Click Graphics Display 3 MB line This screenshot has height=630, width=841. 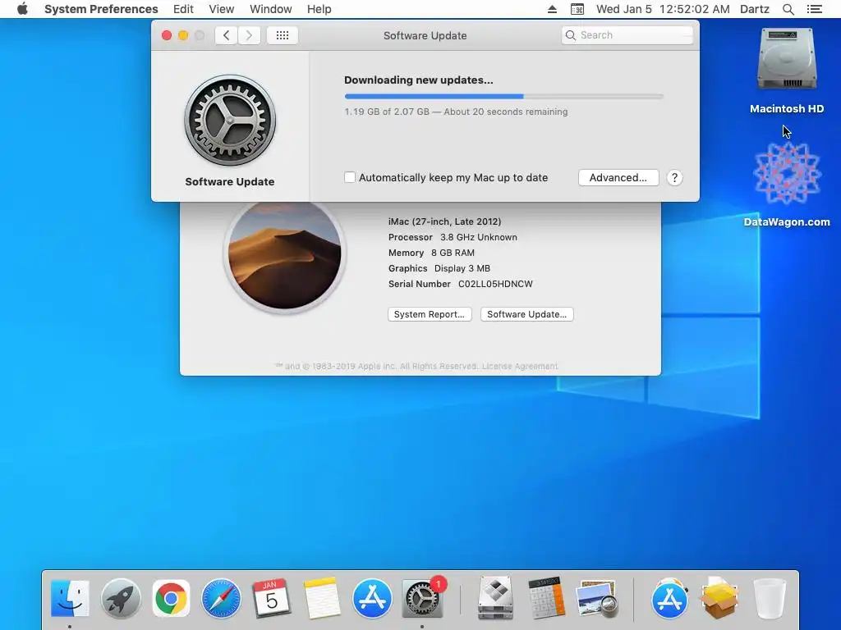[439, 268]
